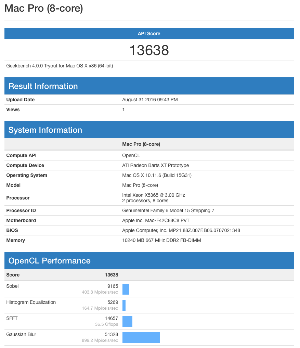Viewport: 300px width, 348px height.
Task: Click the Views label
Action: point(13,109)
